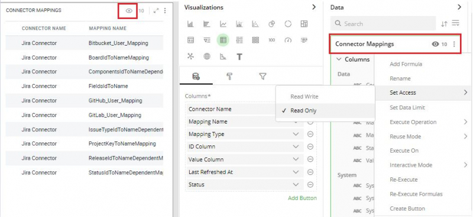Image resolution: width=473 pixels, height=217 pixels.
Task: Switch to the paint roller format tab
Action: pyautogui.click(x=229, y=77)
